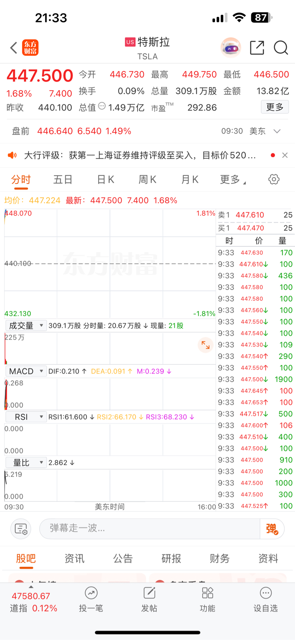Tap the 市盈 292.86 value
The height and width of the screenshot is (640, 295).
202,108
